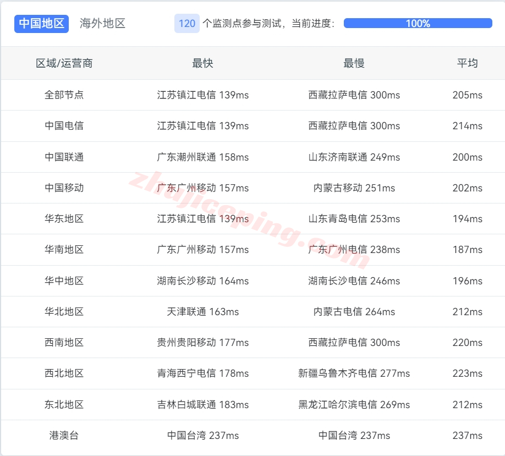Viewport: 505px width, 456px height.
Task: Click slowest cell in 全部节点 row
Action: (x=354, y=95)
